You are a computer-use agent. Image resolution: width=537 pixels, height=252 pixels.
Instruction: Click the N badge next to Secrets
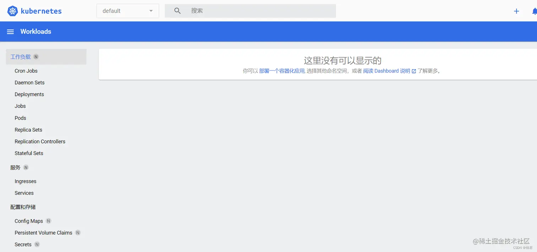click(37, 244)
